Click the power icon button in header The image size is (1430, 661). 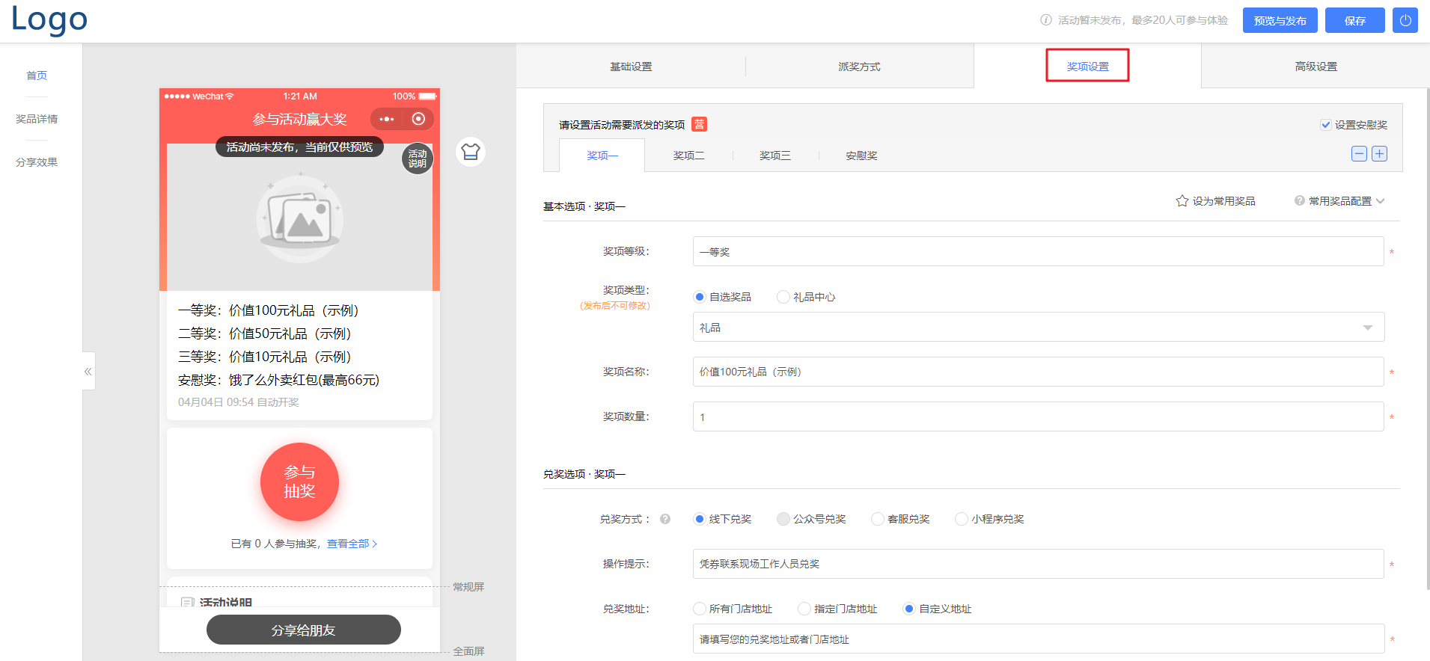click(x=1405, y=20)
